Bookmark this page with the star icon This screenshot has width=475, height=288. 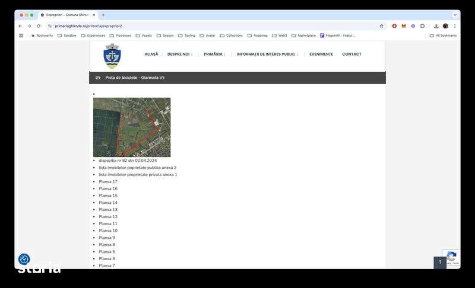pyautogui.click(x=381, y=26)
